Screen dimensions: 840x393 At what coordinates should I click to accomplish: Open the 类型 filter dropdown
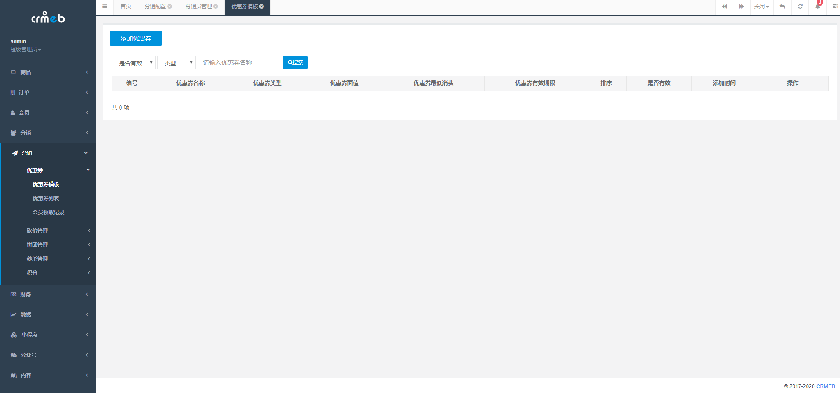176,63
